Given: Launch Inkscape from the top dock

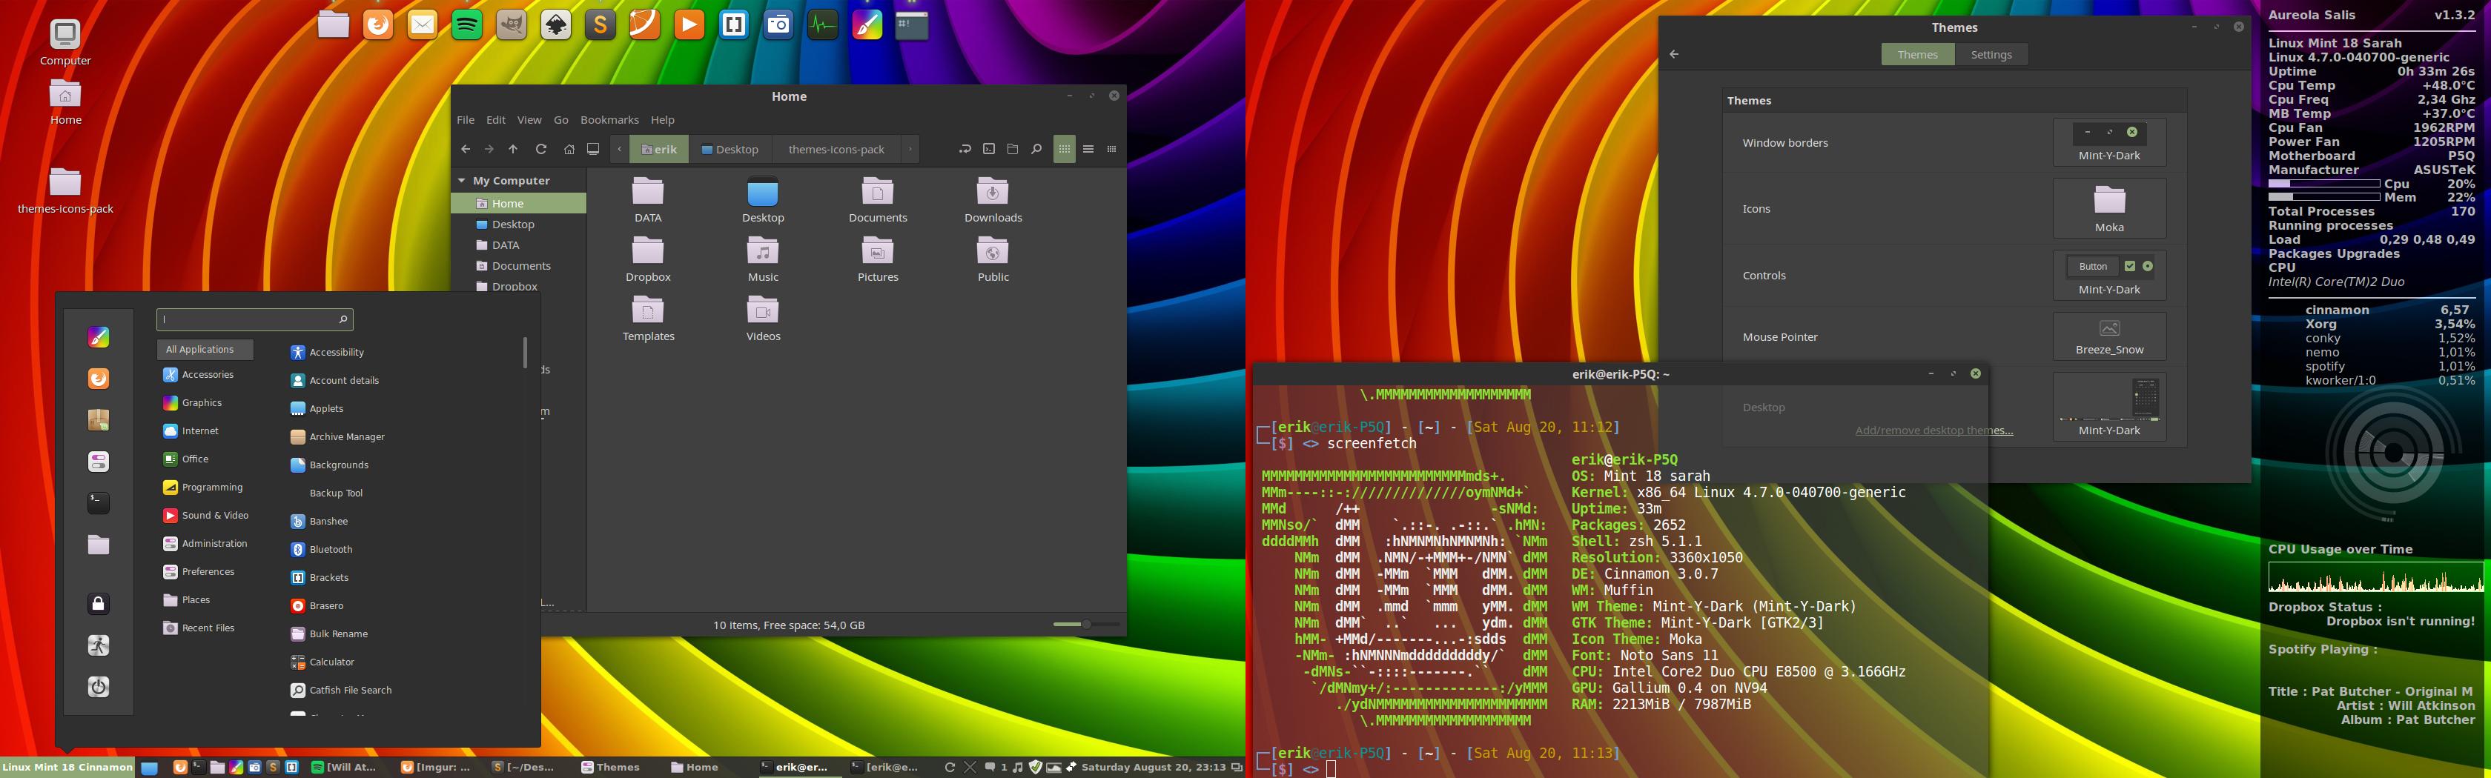Looking at the screenshot, I should [x=556, y=25].
